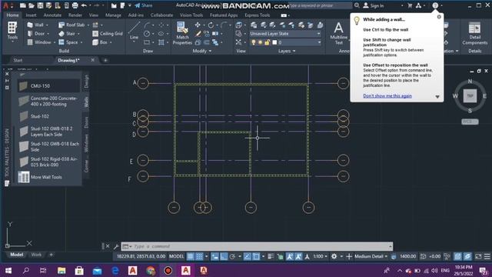The image size is (492, 277).
Task: Open Detail Components tool
Action: [x=475, y=33]
